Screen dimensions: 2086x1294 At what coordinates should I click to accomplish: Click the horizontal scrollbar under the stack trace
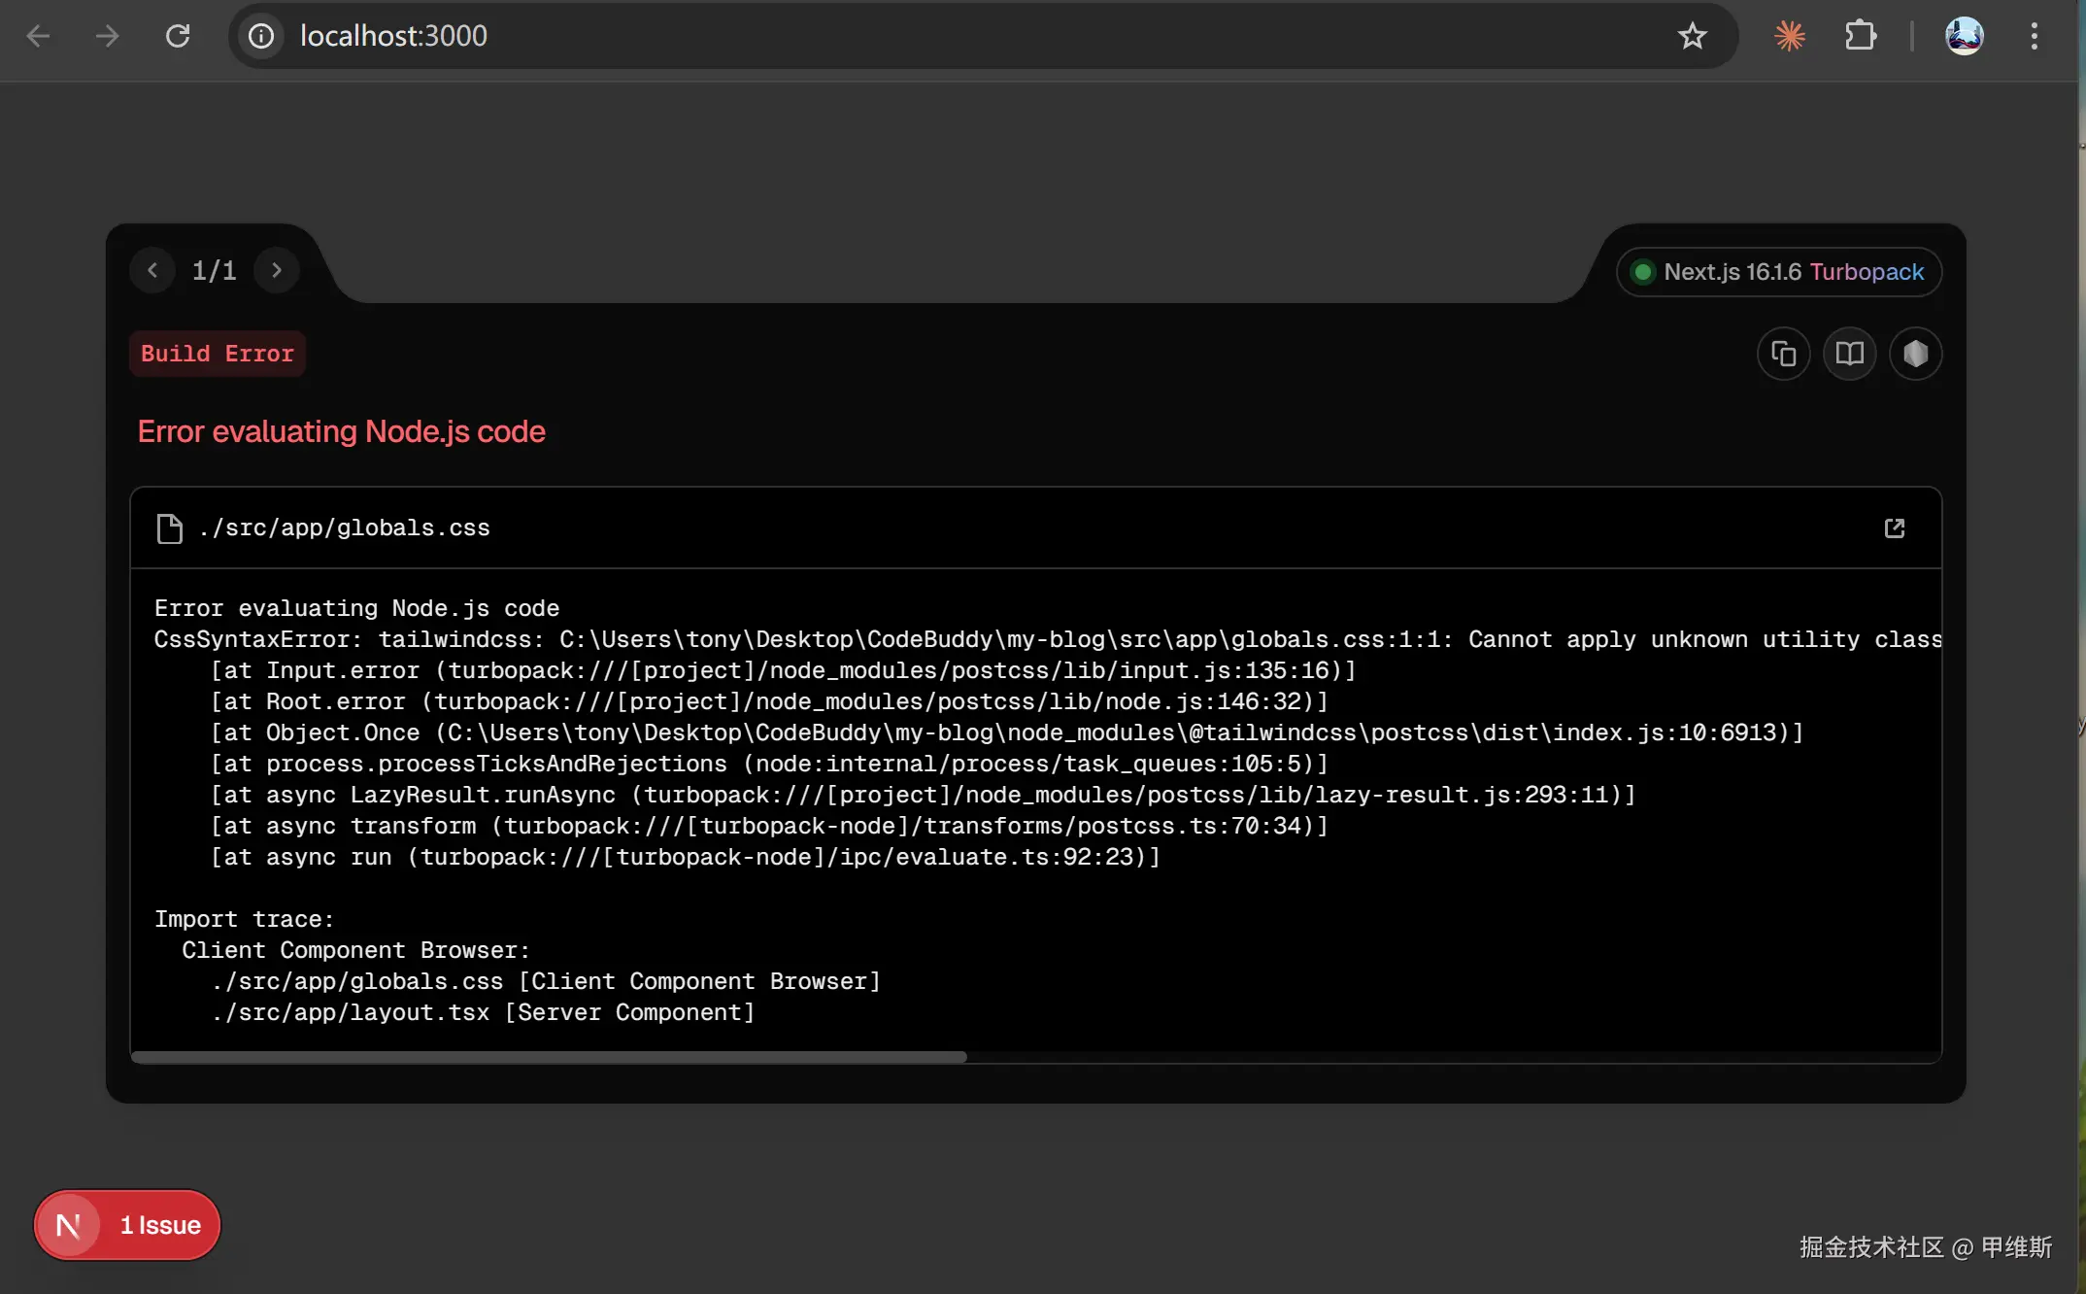tap(549, 1057)
